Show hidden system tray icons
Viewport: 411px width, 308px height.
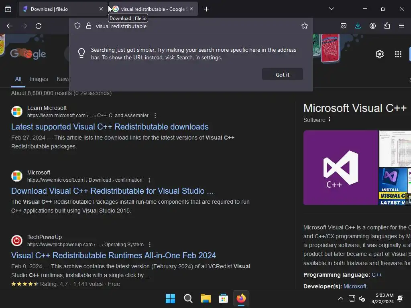click(x=340, y=298)
